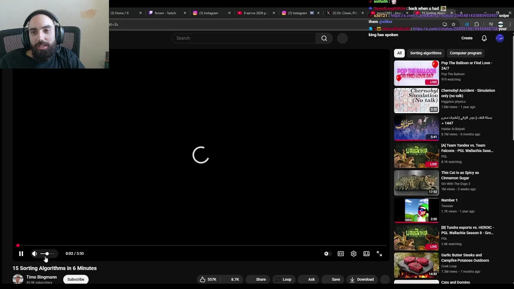The width and height of the screenshot is (514, 289).
Task: Seek along the red video progress bar
Action: pos(201,245)
